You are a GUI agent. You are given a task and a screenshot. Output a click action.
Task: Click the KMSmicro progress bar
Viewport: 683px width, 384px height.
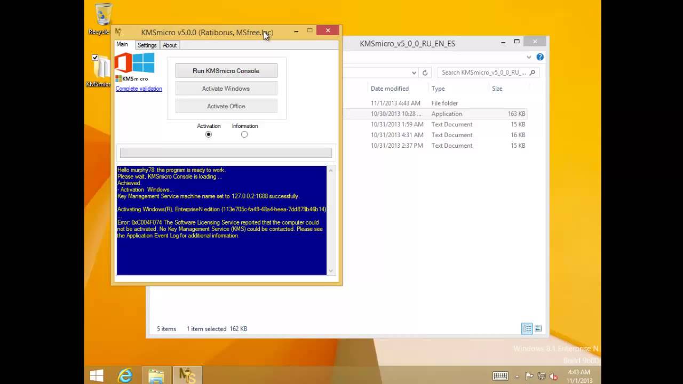tap(226, 153)
